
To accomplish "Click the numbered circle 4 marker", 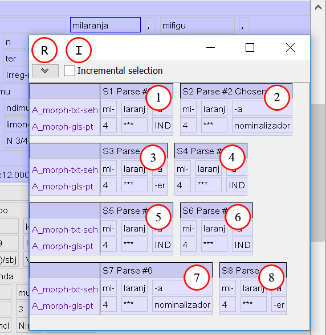I will tap(233, 158).
